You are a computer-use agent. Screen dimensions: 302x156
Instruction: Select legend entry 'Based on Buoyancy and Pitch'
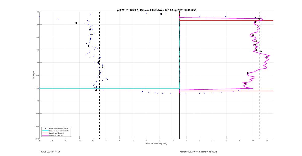pos(59,131)
